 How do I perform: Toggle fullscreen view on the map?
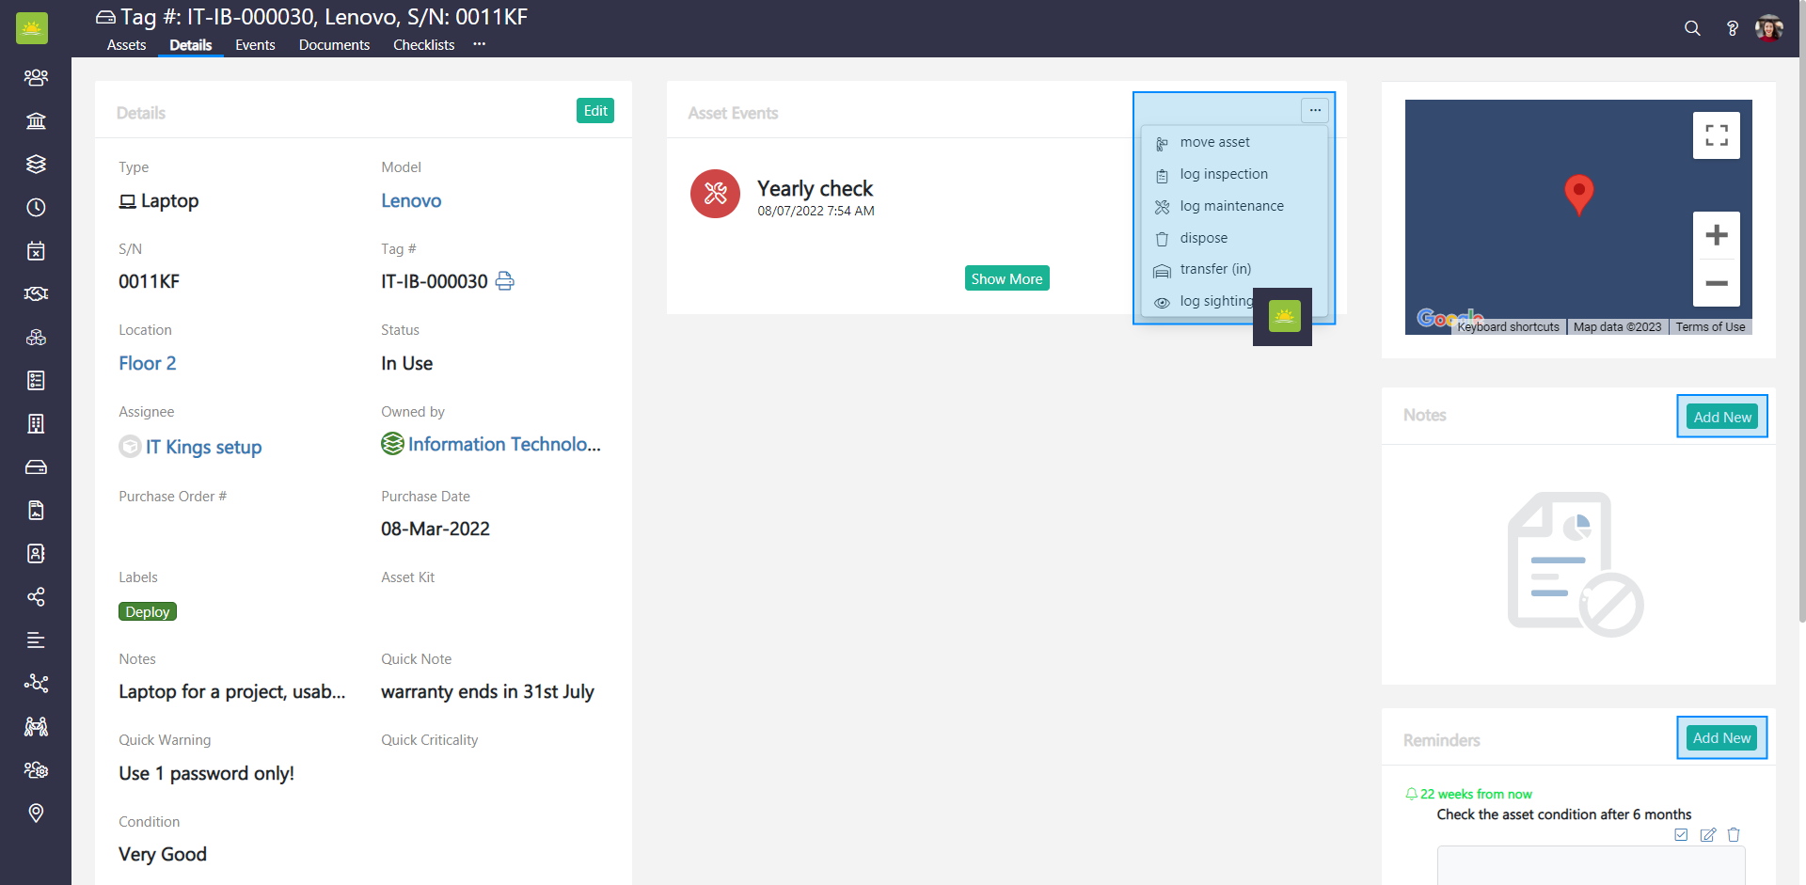(1716, 135)
